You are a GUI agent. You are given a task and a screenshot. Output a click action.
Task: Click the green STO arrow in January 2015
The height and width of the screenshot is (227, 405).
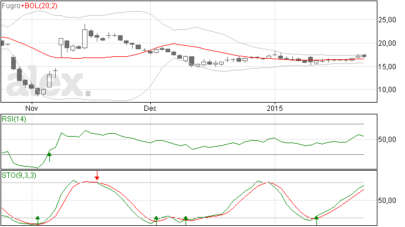tap(316, 221)
